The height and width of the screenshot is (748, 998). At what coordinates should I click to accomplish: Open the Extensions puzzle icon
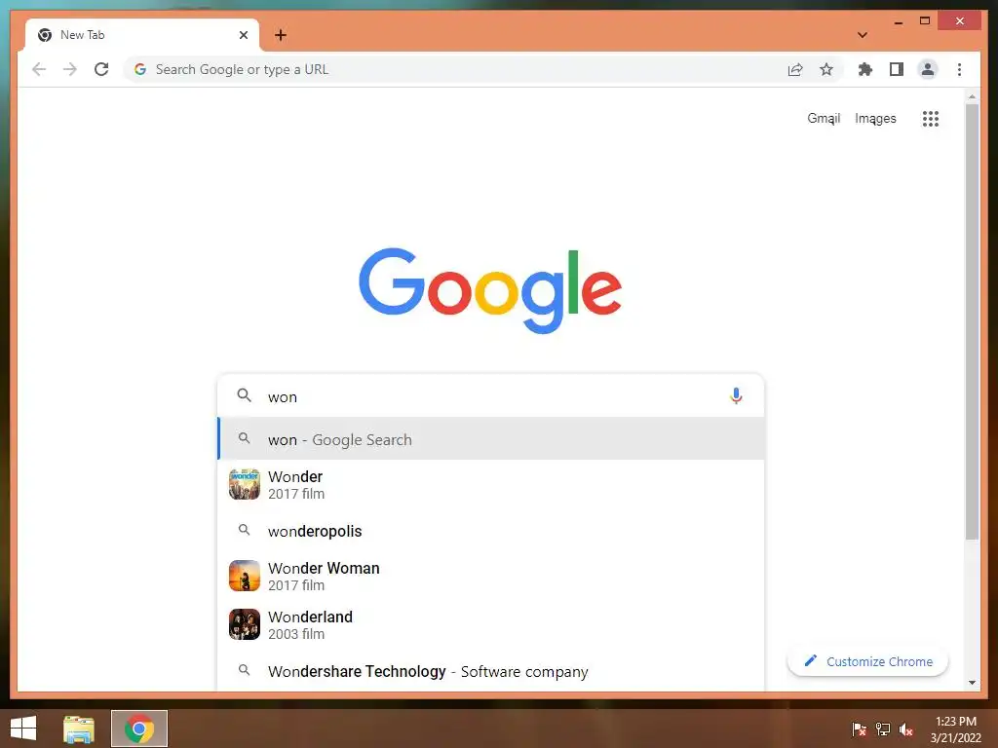(865, 69)
